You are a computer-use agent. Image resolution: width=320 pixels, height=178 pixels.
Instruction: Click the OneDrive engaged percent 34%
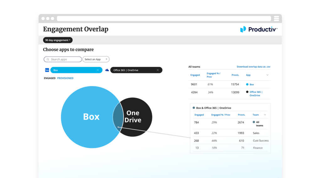click(211, 92)
